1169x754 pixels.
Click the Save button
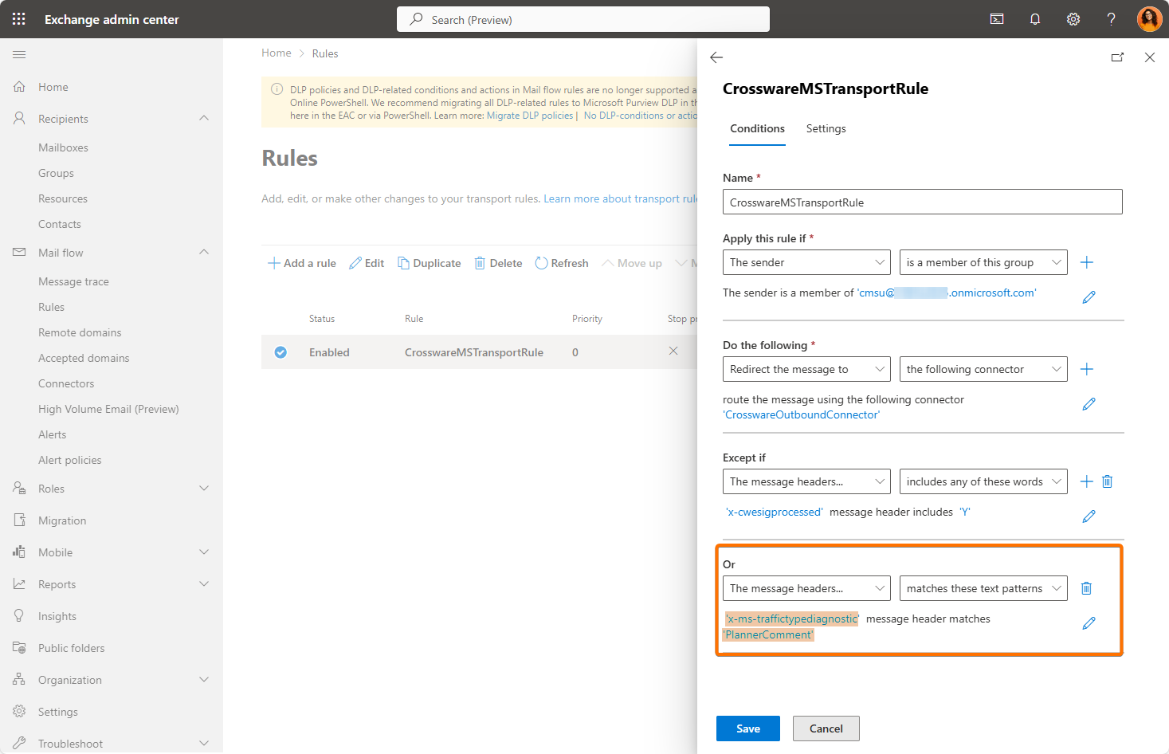pyautogui.click(x=747, y=728)
